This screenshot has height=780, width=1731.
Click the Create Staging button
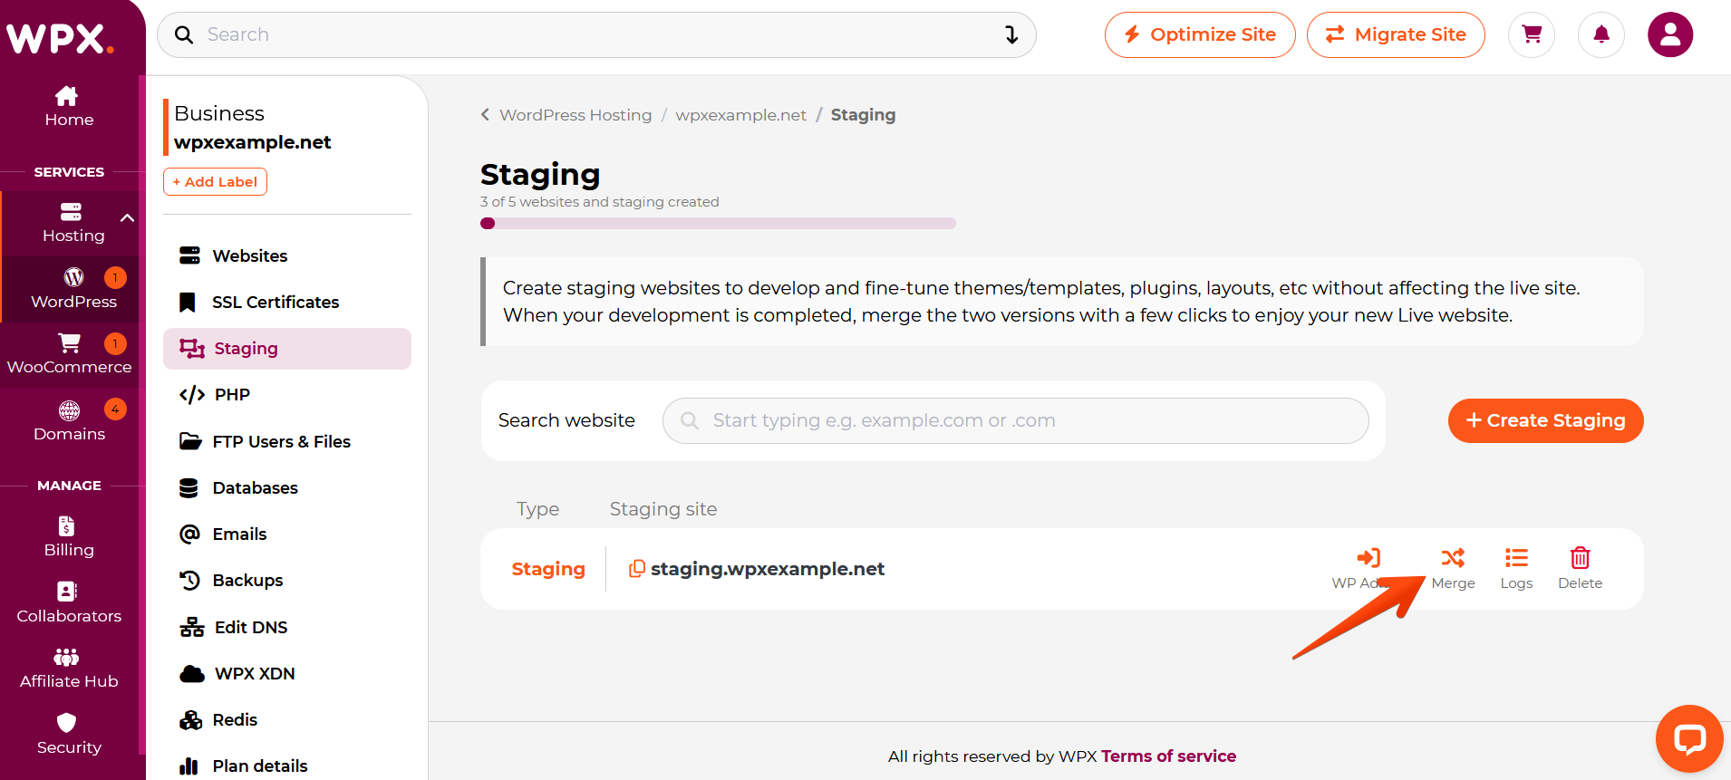point(1545,420)
